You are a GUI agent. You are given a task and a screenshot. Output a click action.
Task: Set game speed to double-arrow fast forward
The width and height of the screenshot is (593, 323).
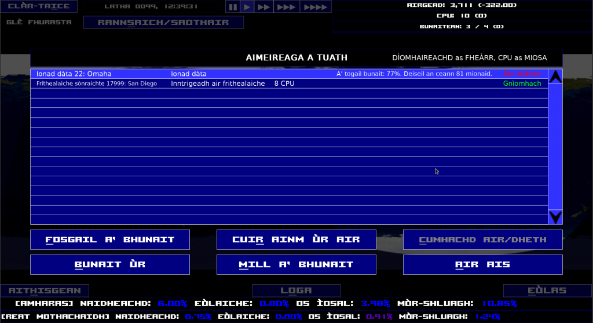pyautogui.click(x=263, y=7)
